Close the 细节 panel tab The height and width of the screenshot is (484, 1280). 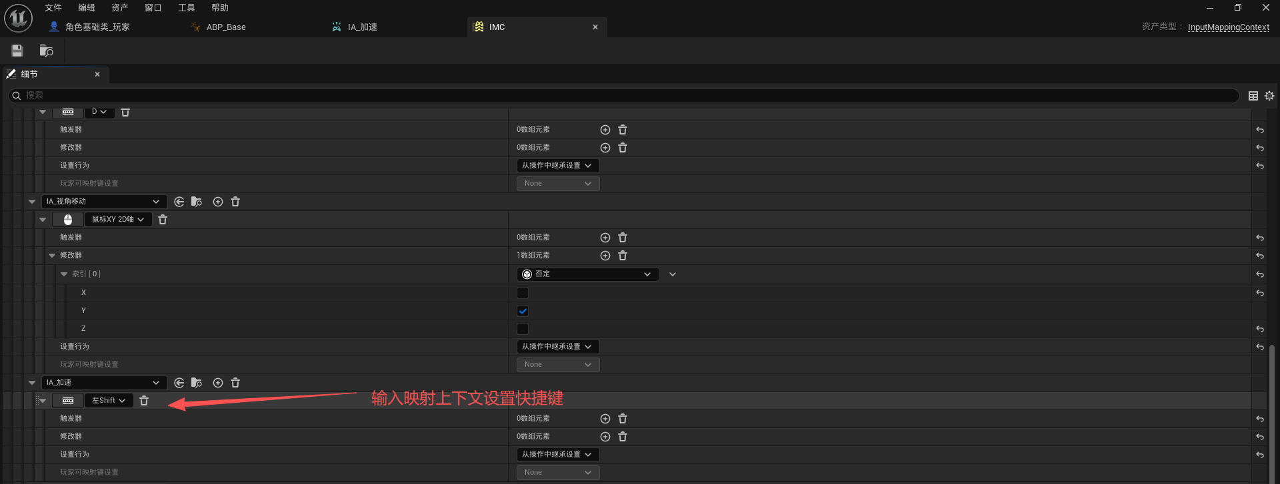pyautogui.click(x=97, y=75)
